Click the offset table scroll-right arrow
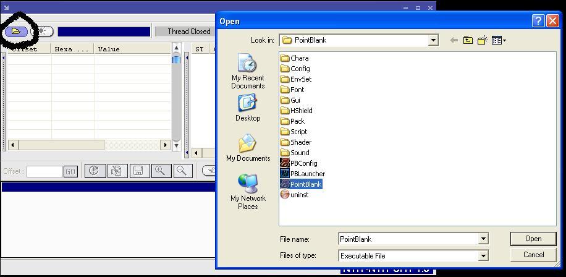 [166, 145]
